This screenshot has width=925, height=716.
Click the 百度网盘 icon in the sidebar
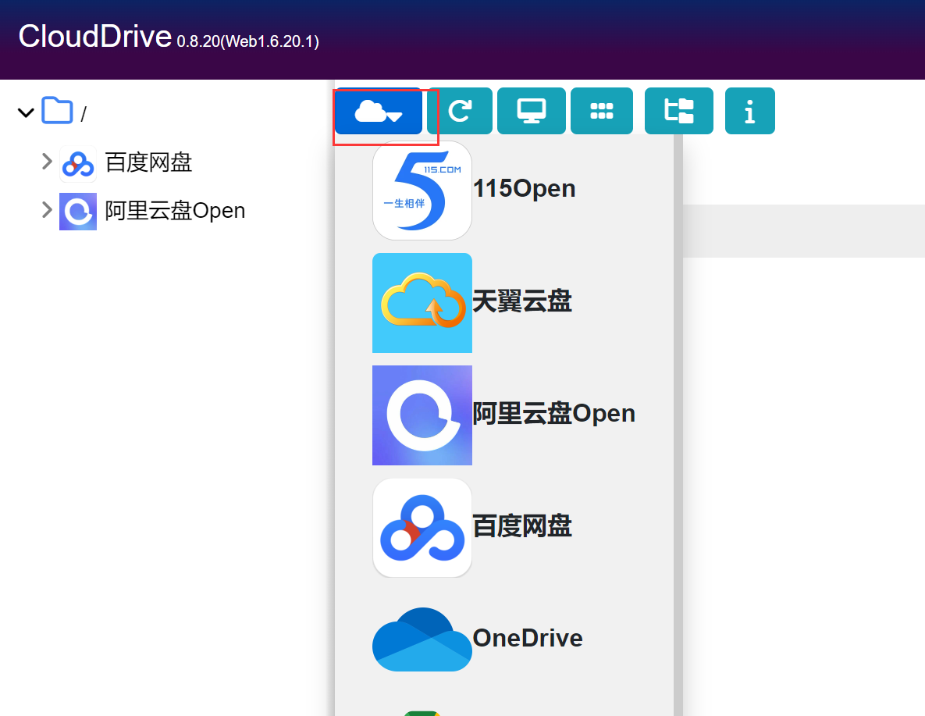tap(77, 162)
